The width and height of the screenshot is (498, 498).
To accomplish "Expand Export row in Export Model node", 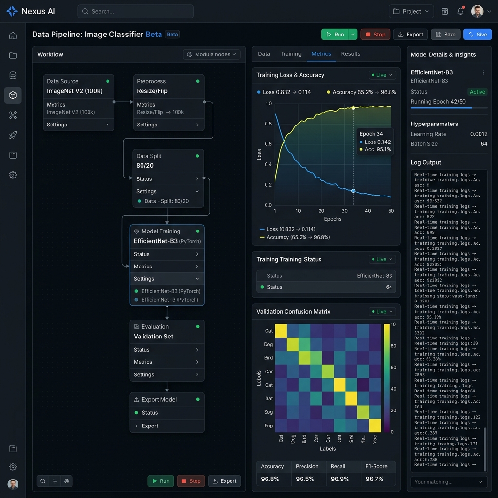I will click(x=167, y=426).
